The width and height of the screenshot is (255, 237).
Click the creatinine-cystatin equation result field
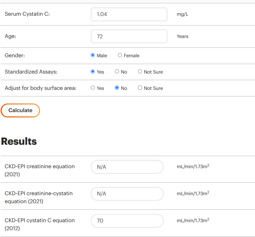[127, 194]
